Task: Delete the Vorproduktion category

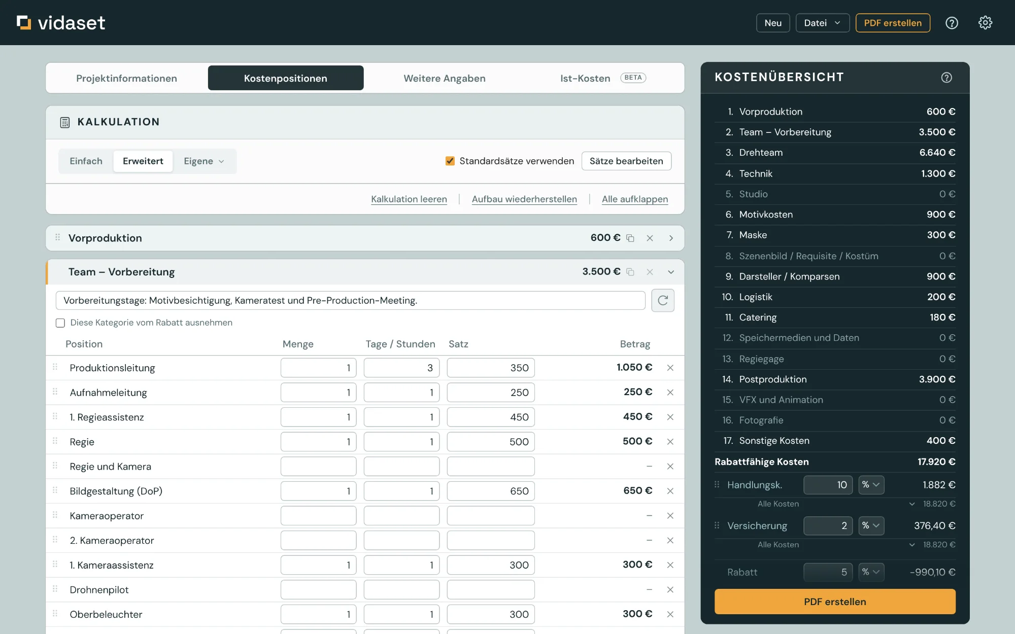Action: click(650, 238)
